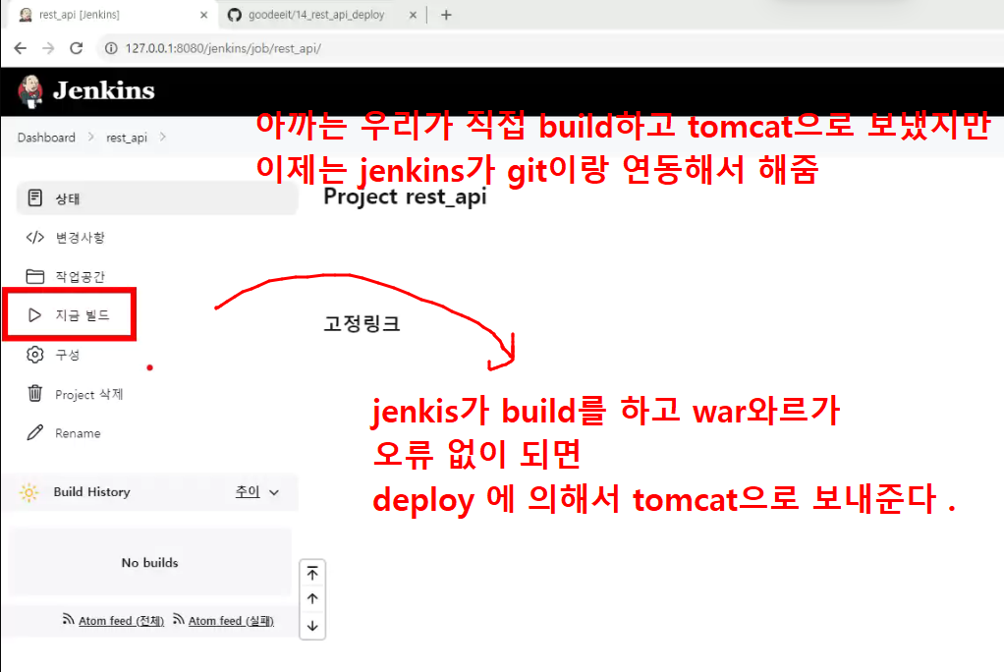Click the Project rest_api heading
1004x672 pixels.
405,196
